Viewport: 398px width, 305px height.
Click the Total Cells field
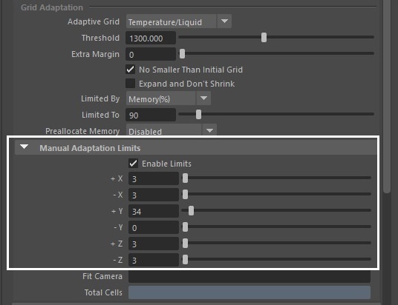coord(249,292)
